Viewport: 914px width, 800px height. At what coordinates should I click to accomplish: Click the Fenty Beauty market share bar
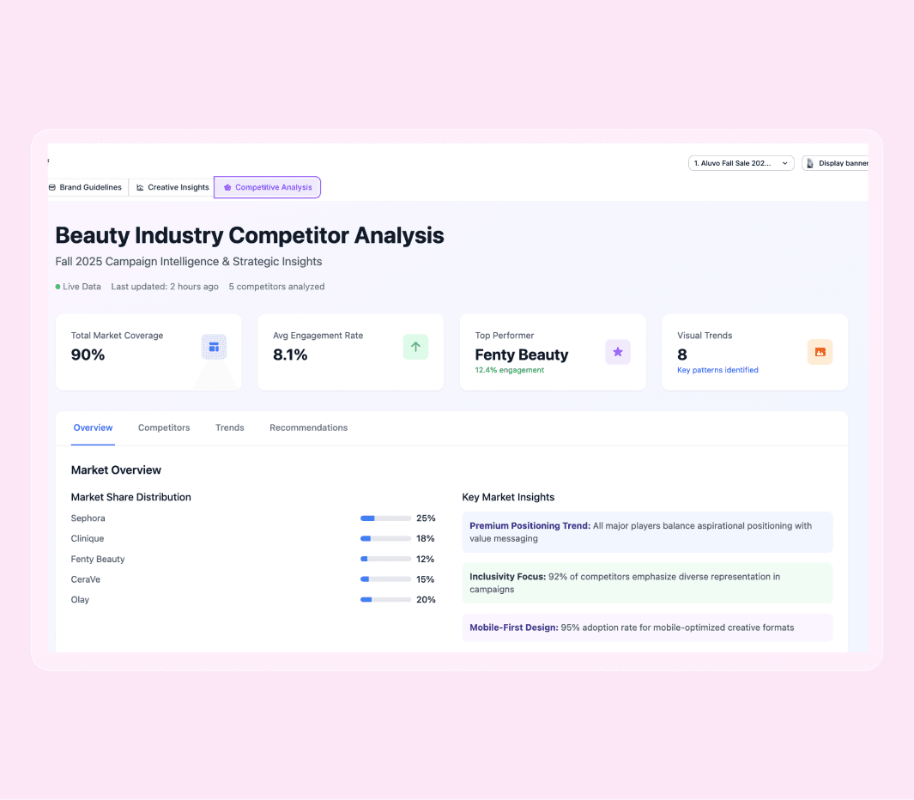click(385, 559)
